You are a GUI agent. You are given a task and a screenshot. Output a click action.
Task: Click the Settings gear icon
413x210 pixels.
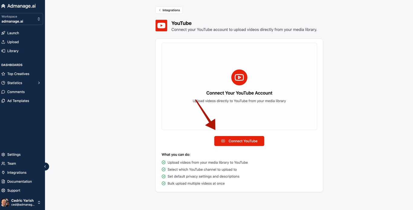(x=3, y=154)
